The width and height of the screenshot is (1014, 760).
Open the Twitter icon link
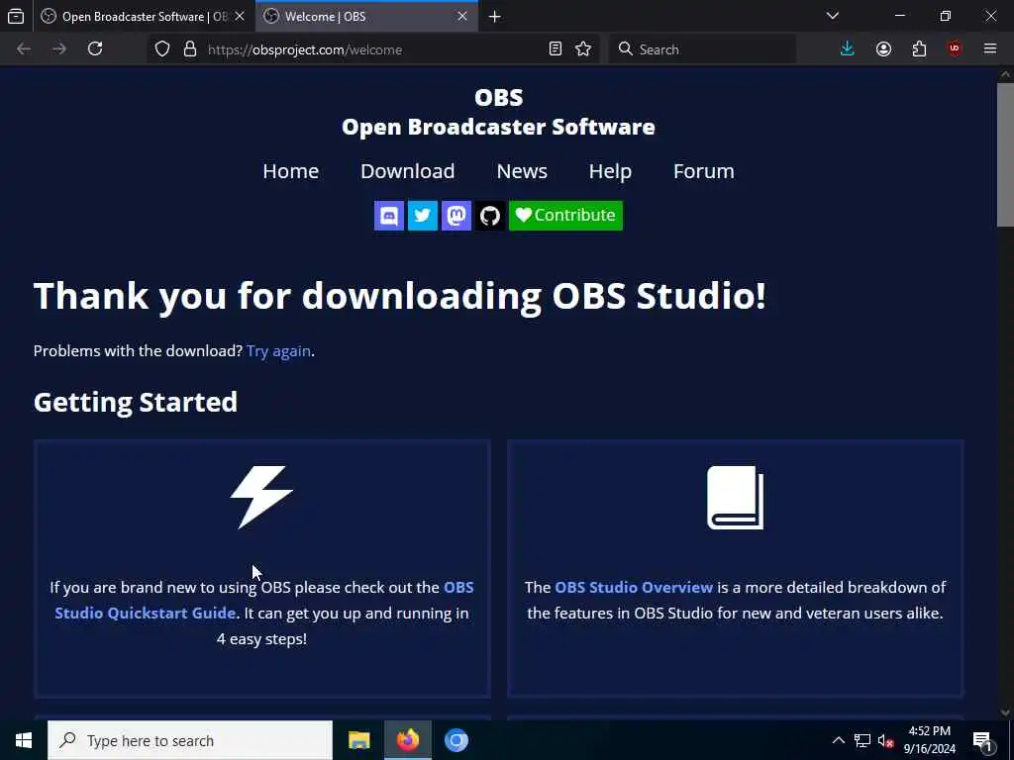(x=422, y=215)
